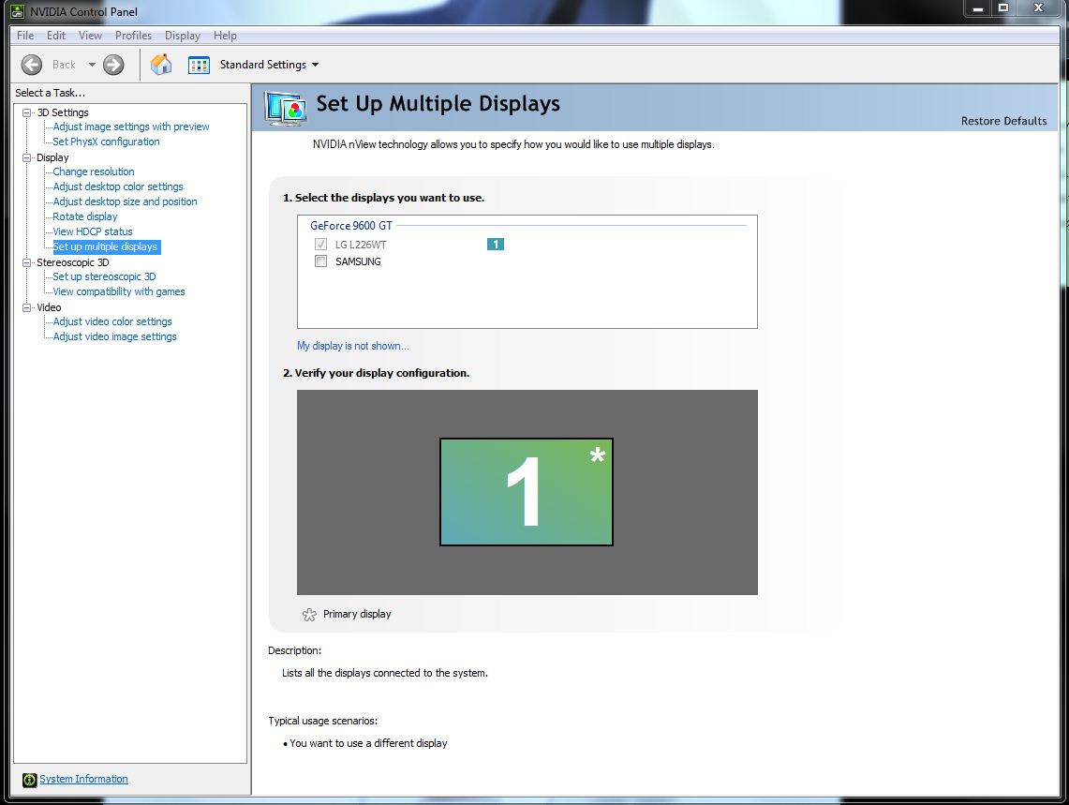Open View HDCP status
The image size is (1069, 805).
click(x=93, y=232)
